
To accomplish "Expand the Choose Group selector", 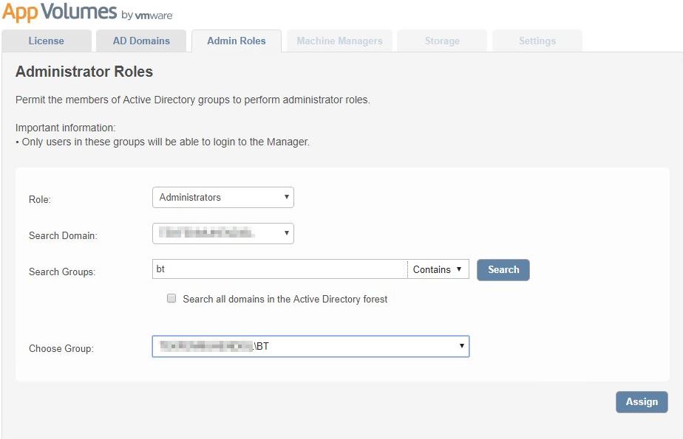I will (x=310, y=347).
